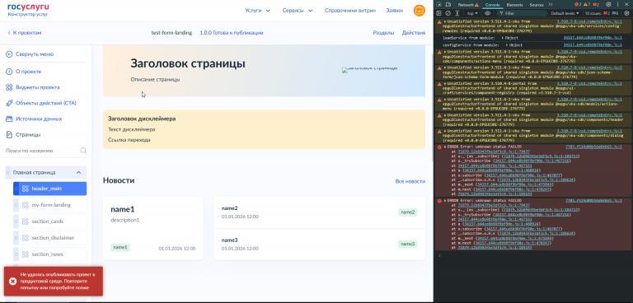The height and width of the screenshot is (303, 633).
Task: Click the Все новости link
Action: point(410,182)
